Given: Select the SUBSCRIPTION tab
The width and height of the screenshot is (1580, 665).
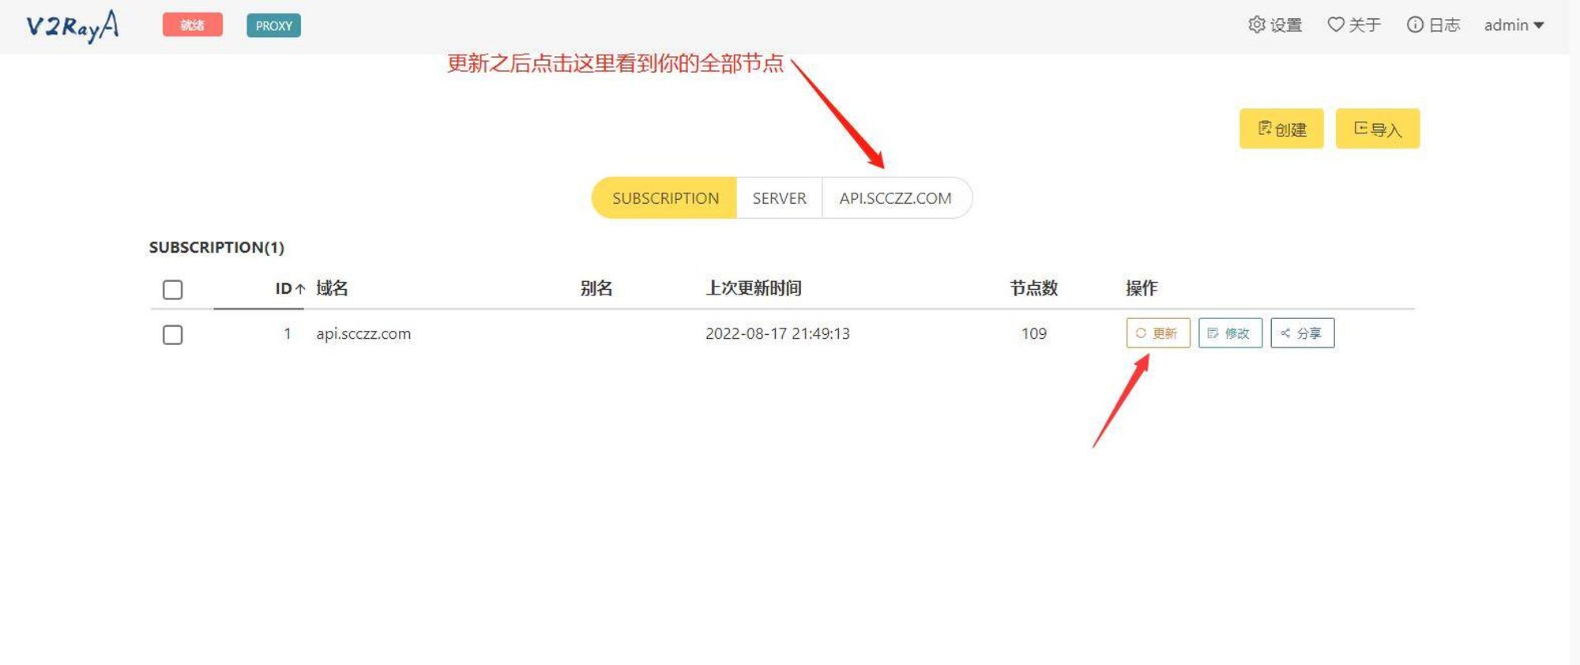Looking at the screenshot, I should (665, 198).
